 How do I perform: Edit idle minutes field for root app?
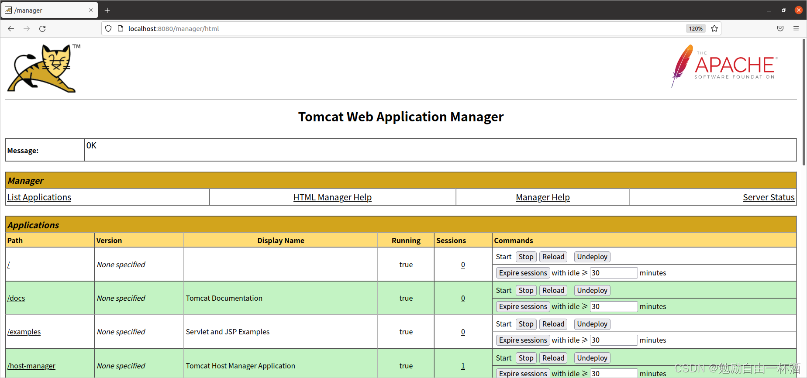[x=614, y=273]
